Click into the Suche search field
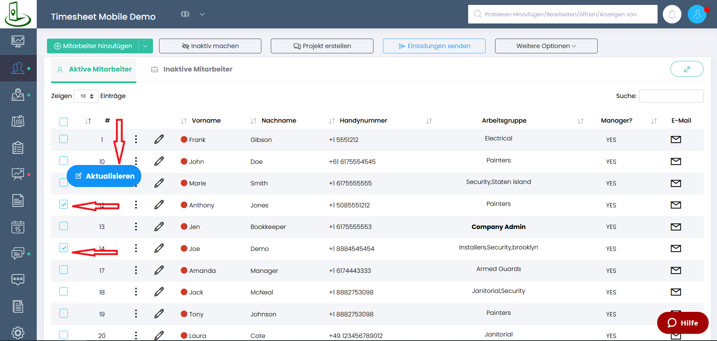 click(671, 96)
